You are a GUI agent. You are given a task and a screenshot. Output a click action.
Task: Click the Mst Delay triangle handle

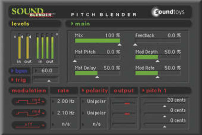pos(97,77)
